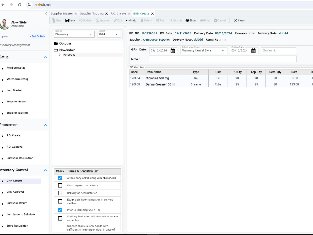Select the Ciprocine 500 mg item row

[221, 78]
